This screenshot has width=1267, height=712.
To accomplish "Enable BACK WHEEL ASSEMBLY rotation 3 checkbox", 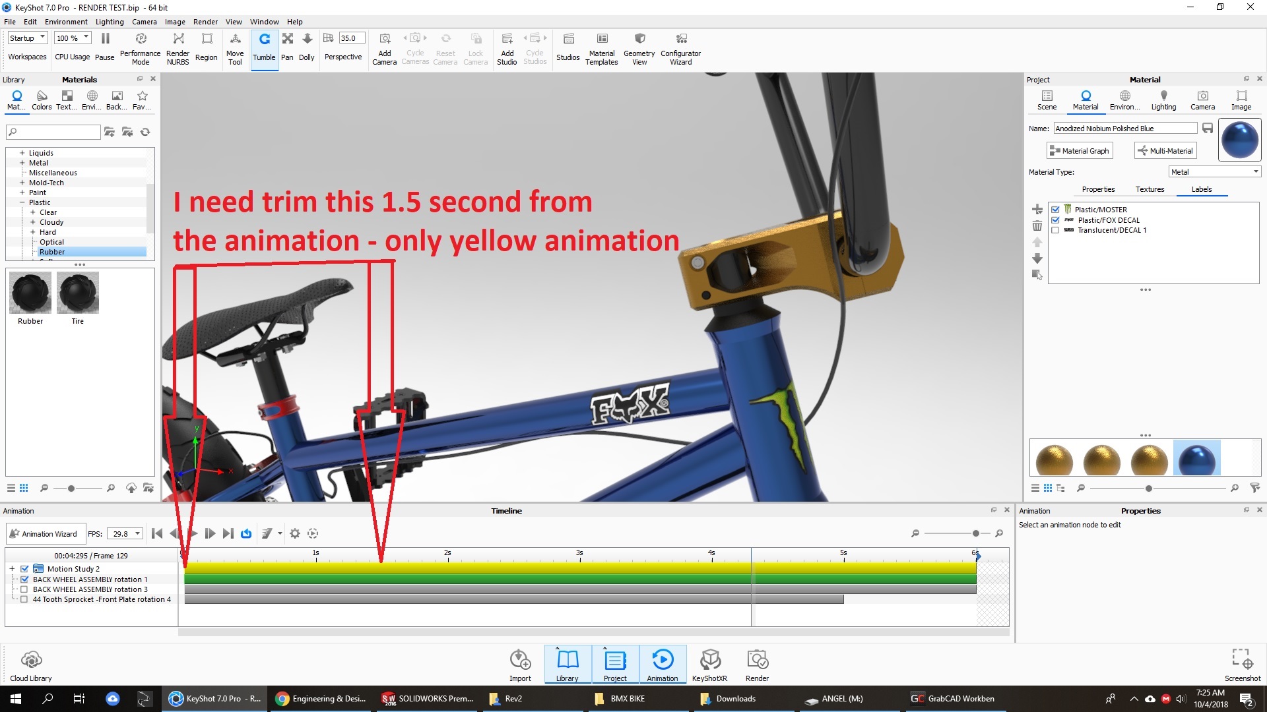I will click(24, 589).
